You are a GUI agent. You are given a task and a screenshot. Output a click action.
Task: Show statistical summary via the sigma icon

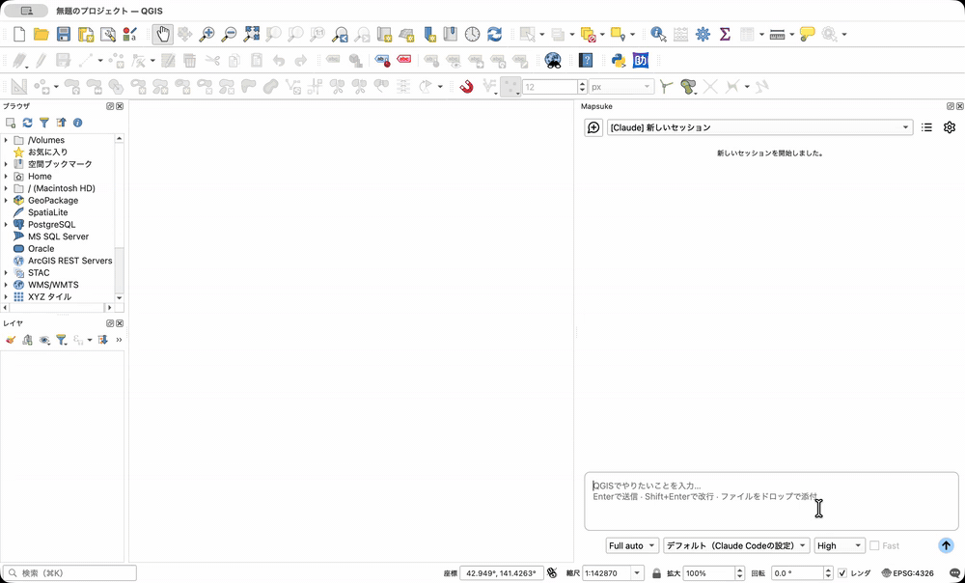coord(725,34)
